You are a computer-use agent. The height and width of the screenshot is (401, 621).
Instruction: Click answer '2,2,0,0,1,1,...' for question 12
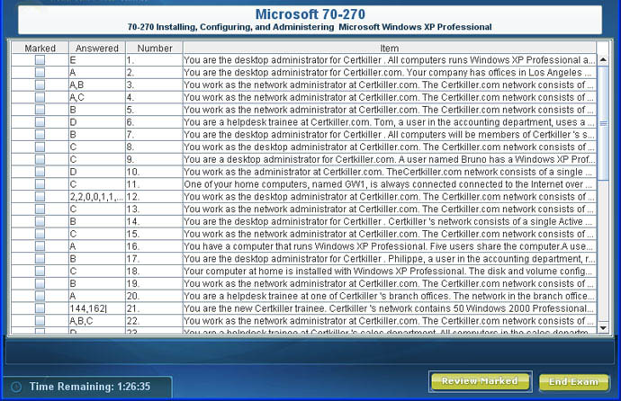click(x=97, y=197)
